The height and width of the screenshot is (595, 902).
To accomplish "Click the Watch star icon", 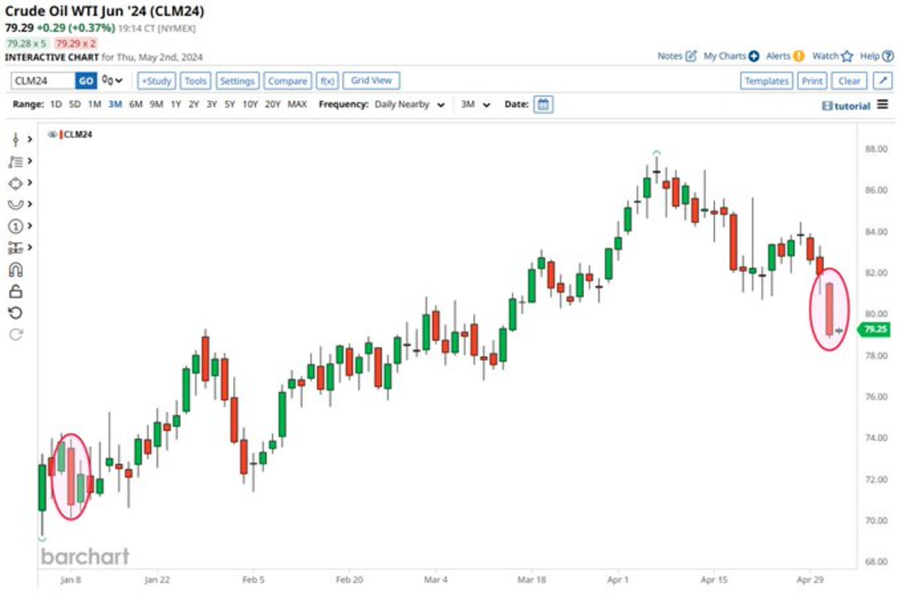I will (x=847, y=56).
